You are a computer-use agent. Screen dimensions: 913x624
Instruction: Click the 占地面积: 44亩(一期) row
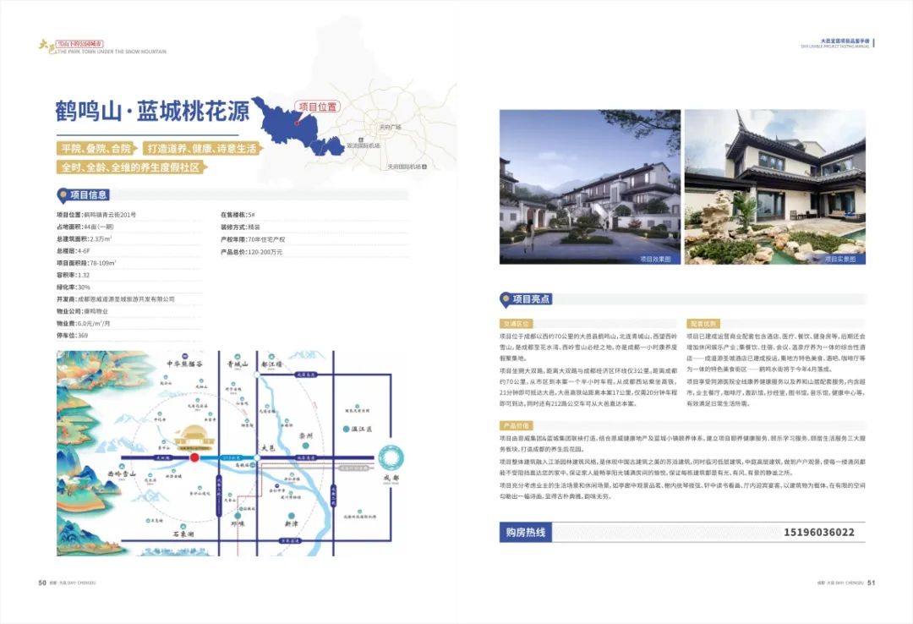tap(128, 227)
